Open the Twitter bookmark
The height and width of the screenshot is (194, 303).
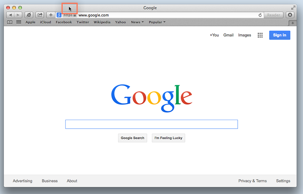pos(83,22)
